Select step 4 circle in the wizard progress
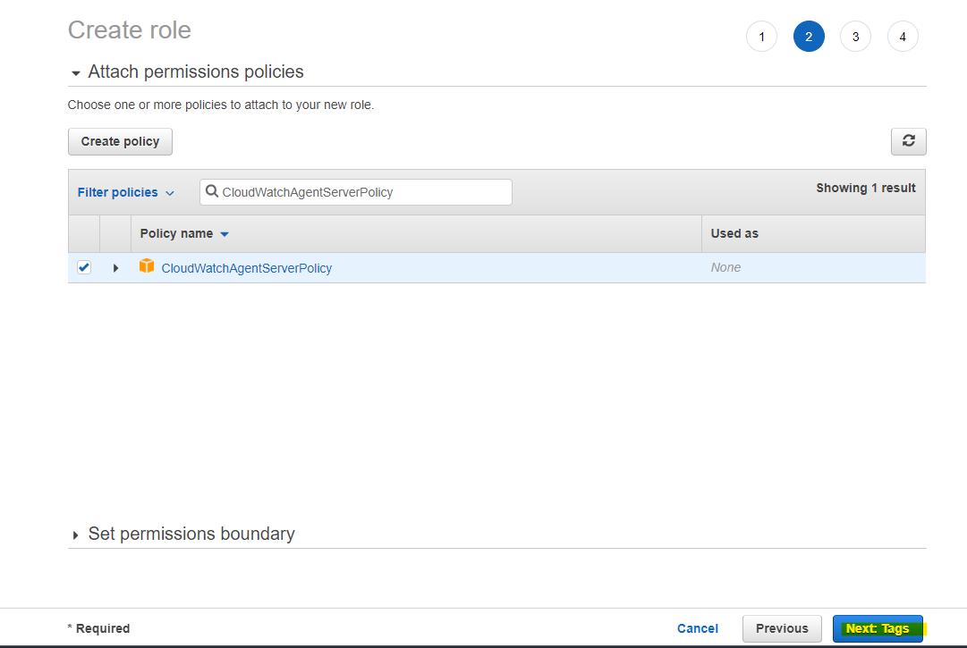Image resolution: width=967 pixels, height=648 pixels. pos(902,36)
